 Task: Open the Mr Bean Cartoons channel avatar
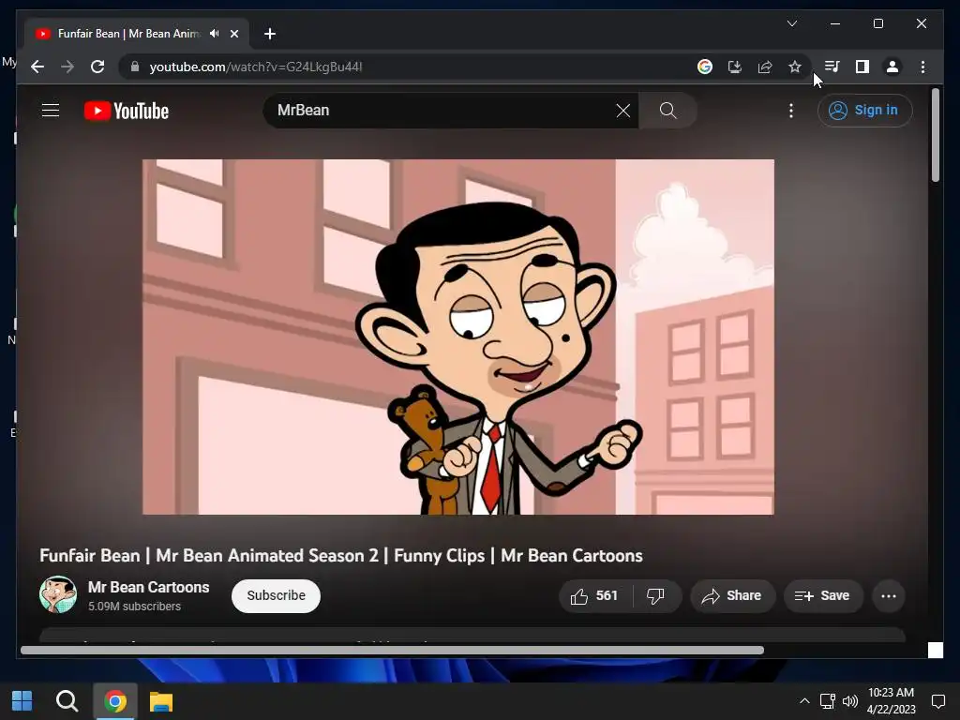[x=58, y=594]
